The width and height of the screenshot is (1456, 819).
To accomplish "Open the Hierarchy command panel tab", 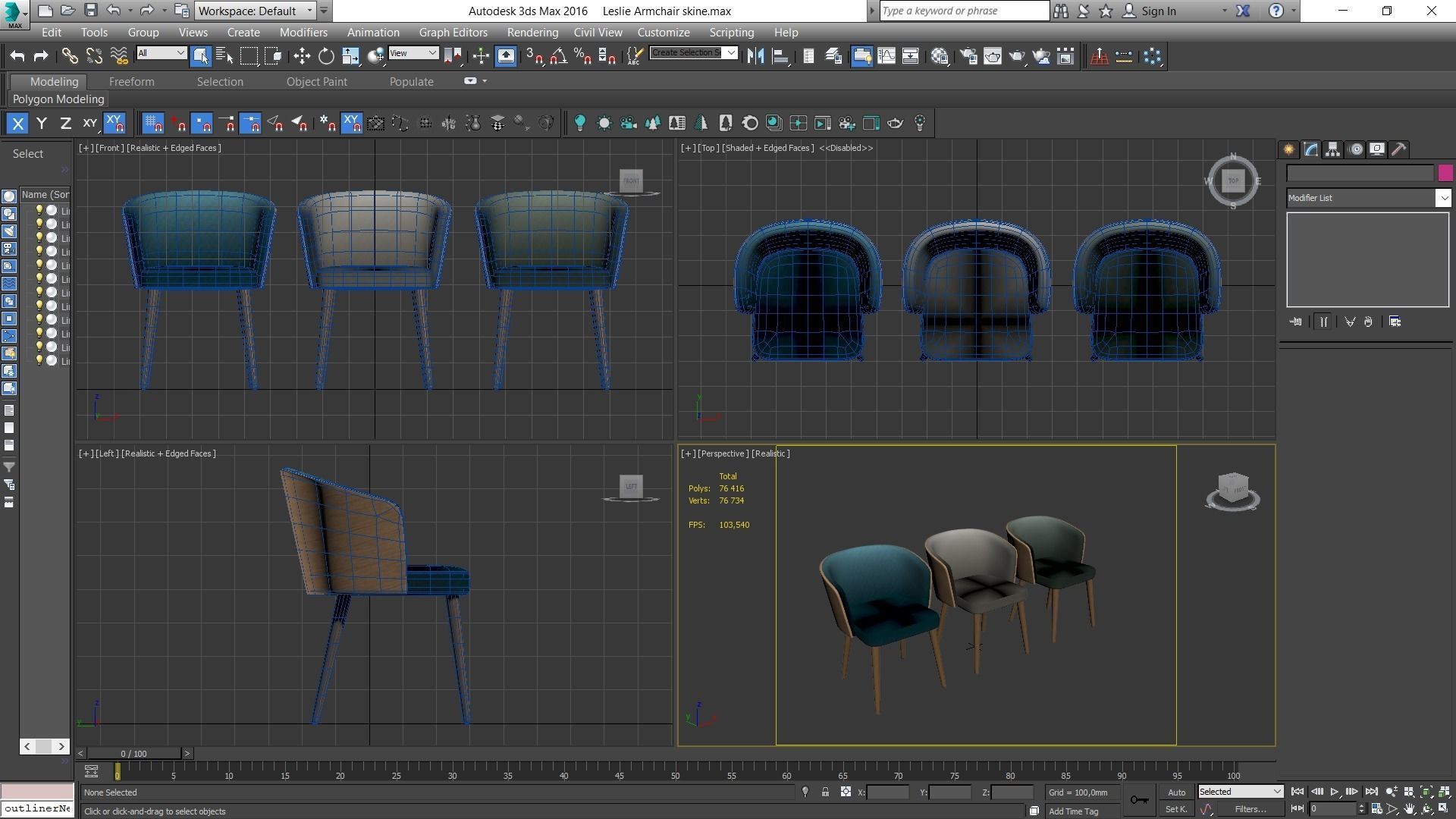I will click(x=1332, y=149).
